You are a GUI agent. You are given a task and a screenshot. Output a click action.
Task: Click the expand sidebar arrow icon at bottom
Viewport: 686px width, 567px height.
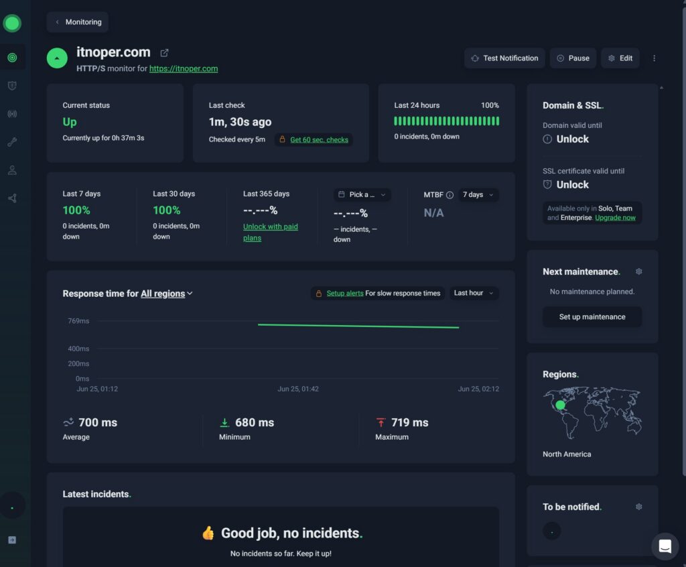(x=12, y=540)
